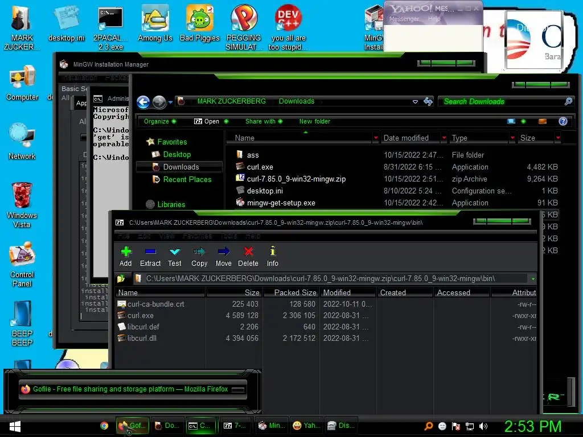
Task: Click the Back arrow in Downloads explorer
Action: [x=143, y=102]
